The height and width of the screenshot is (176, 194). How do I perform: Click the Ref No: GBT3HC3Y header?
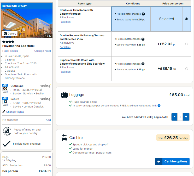[x=27, y=6]
